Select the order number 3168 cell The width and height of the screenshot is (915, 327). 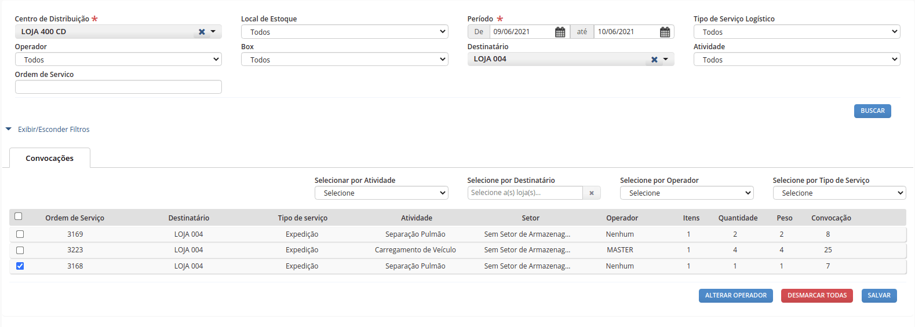(75, 266)
